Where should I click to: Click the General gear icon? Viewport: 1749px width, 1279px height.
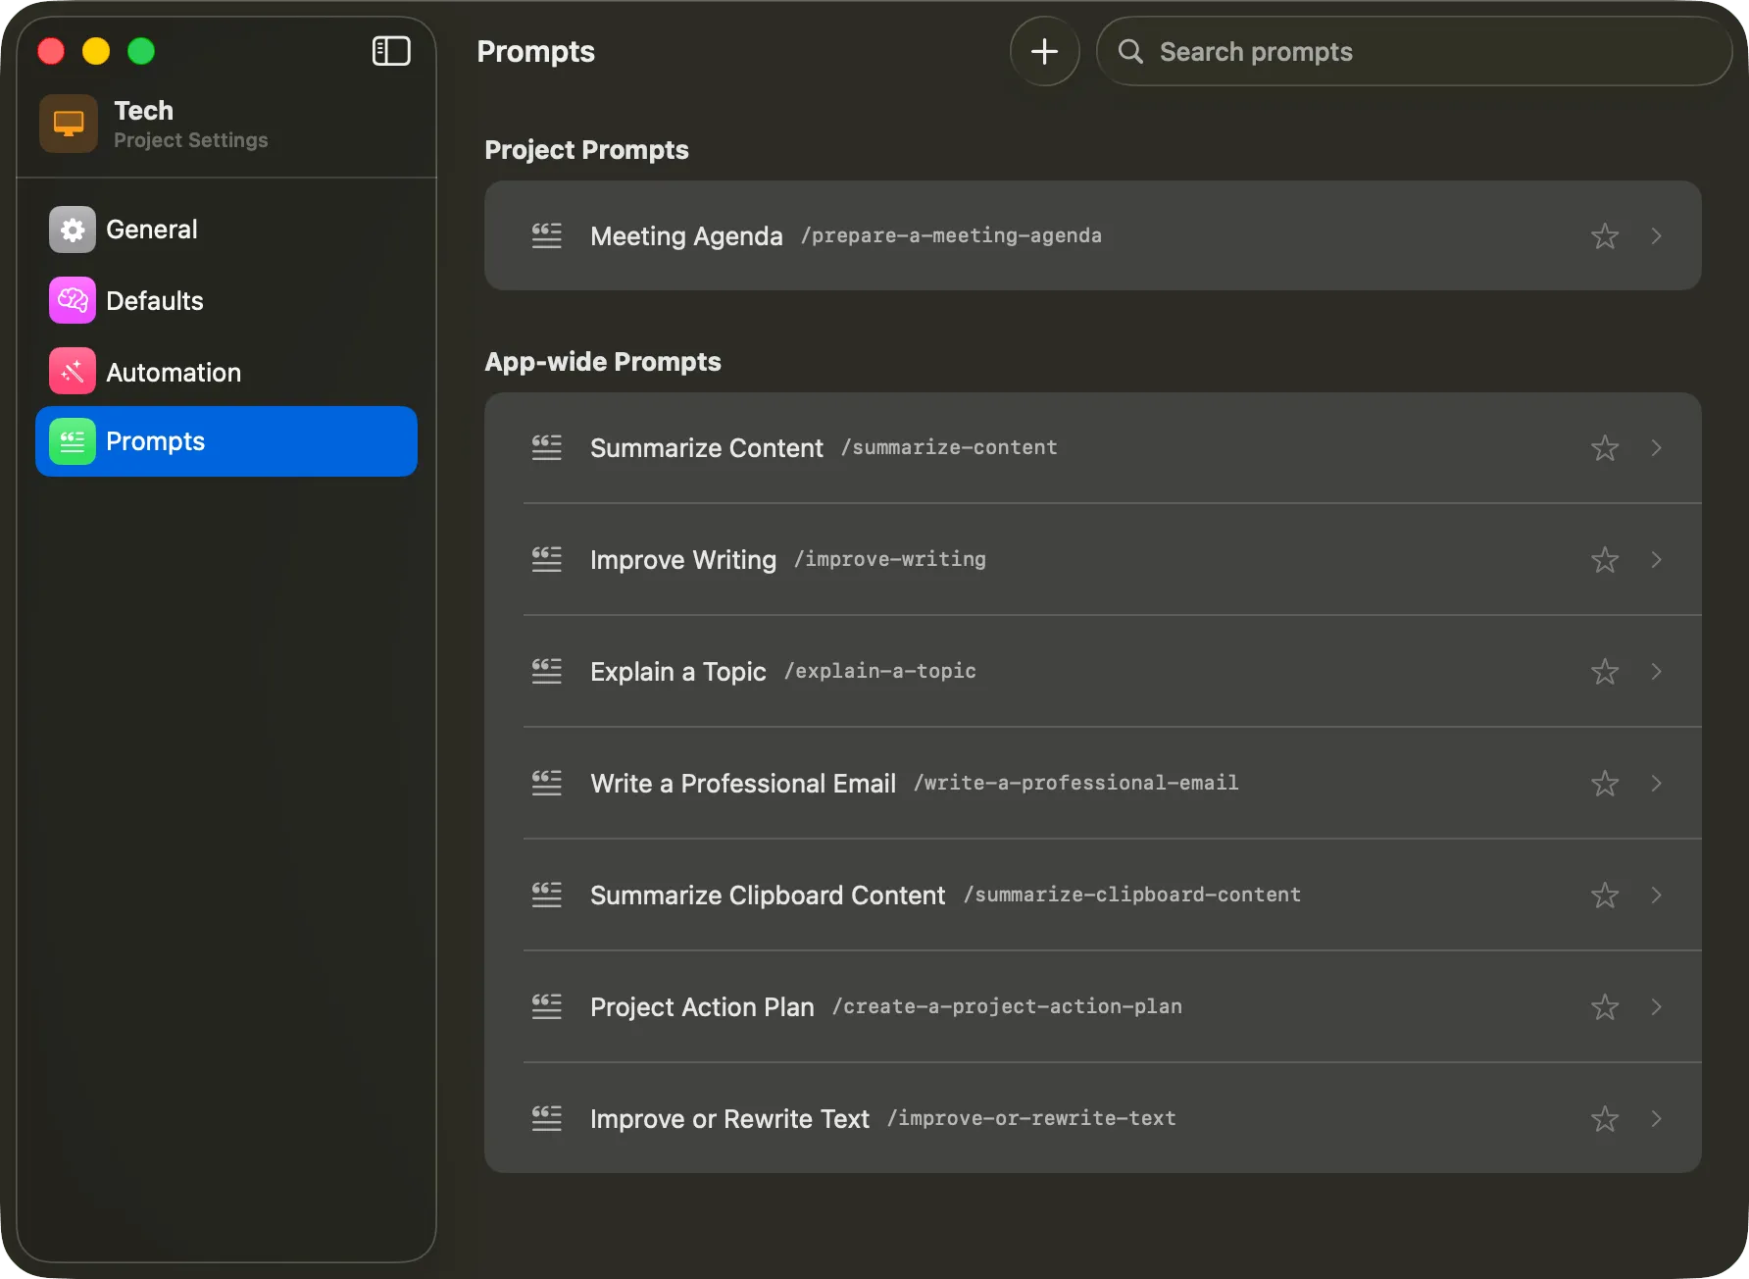73,230
